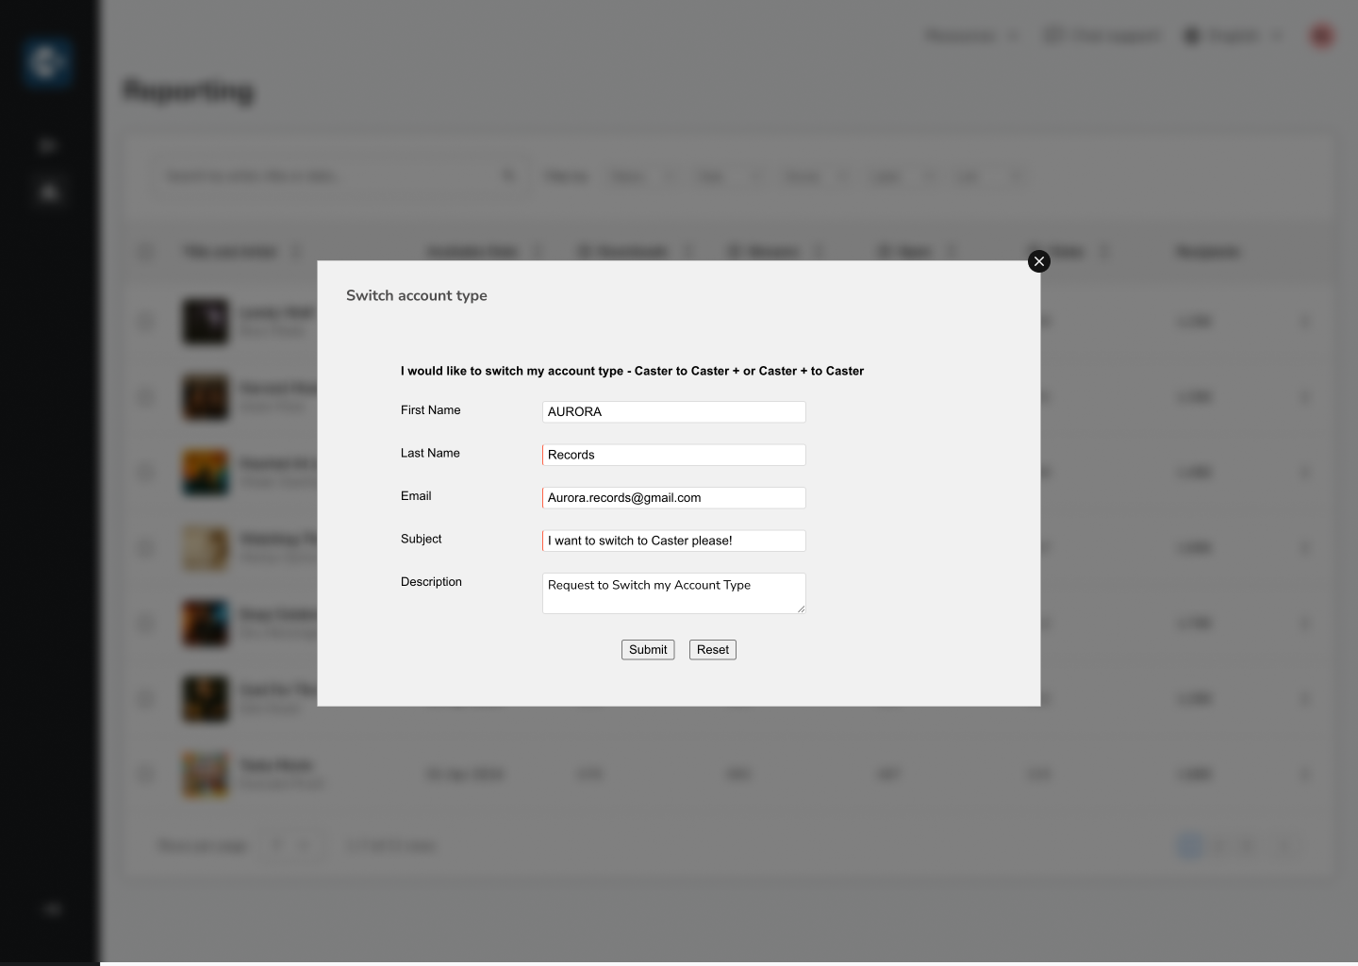
Task: Click the first sidebar navigation icon
Action: [49, 145]
